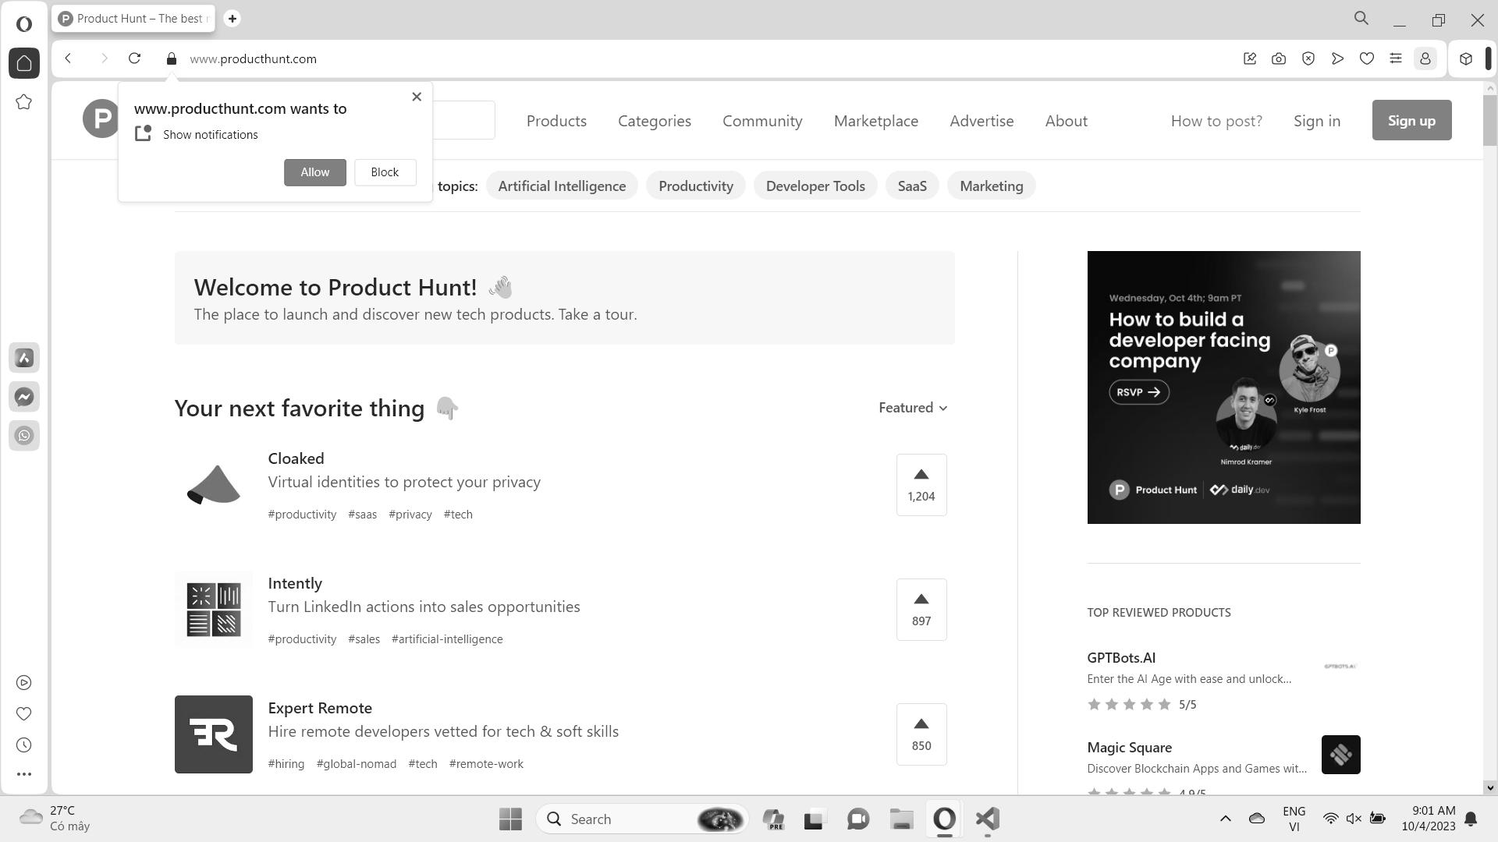Select the Developer Tools topic chip
Viewport: 1498px width, 842px height.
[815, 186]
